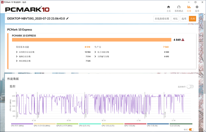The image size is (206, 132).
Task: Click the PCMark title bar app icon
Action: (x=2, y=2)
